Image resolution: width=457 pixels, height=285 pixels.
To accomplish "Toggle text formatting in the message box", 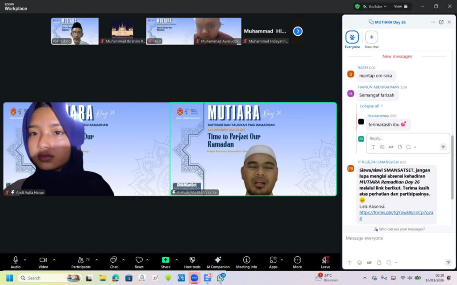I will pos(350,263).
